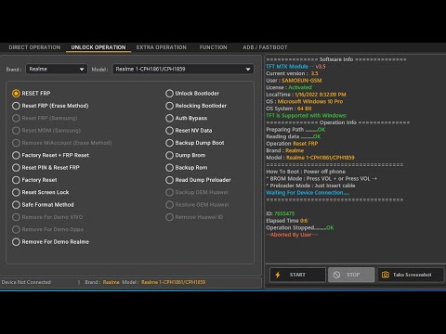
Task: Select the RESET FRP option
Action: click(x=32, y=94)
